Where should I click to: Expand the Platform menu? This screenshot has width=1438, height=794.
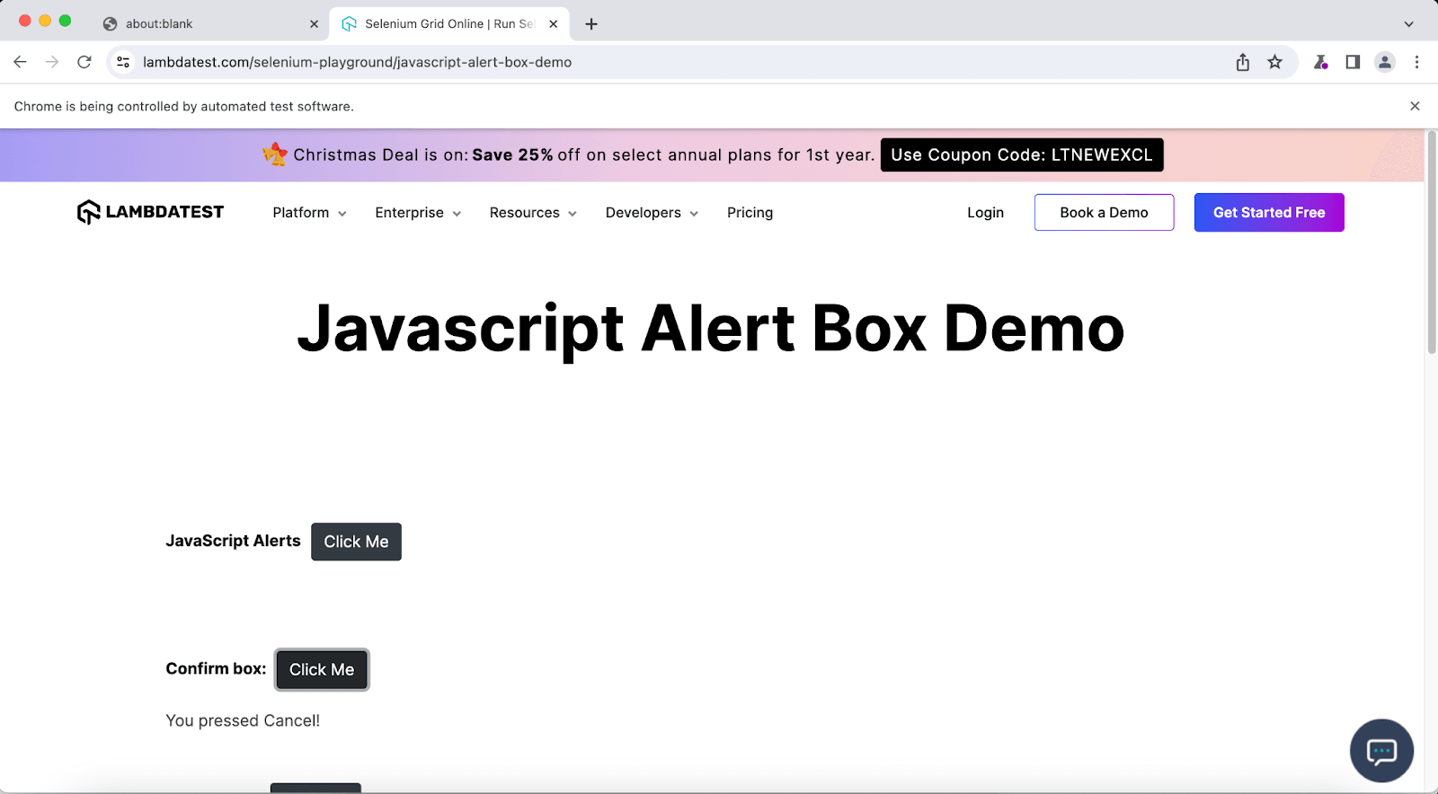[309, 213]
